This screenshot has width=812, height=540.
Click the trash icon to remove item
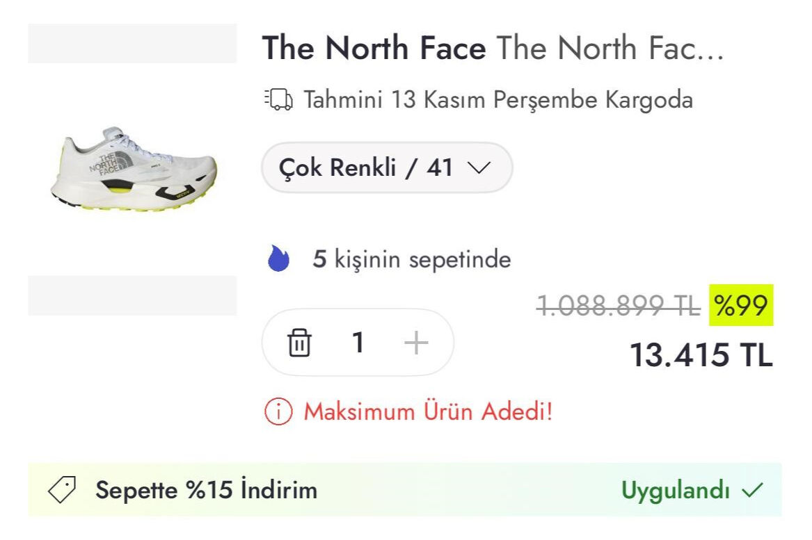coord(299,341)
